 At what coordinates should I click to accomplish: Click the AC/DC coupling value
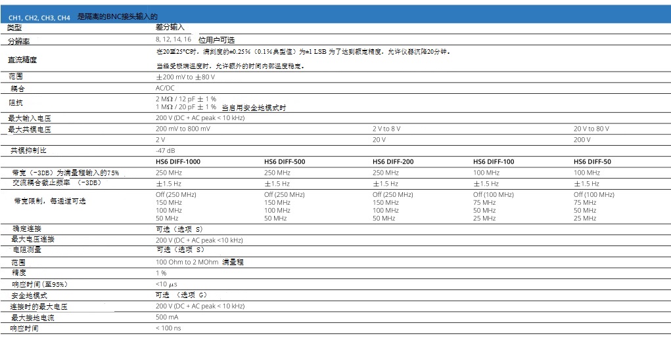point(165,87)
